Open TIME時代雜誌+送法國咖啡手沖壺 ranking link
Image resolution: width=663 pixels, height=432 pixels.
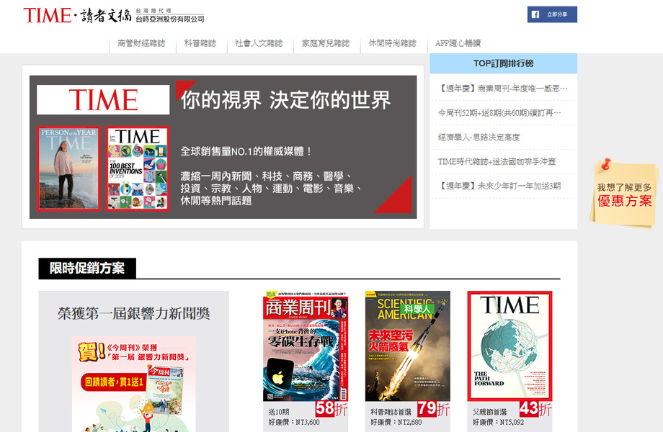497,162
